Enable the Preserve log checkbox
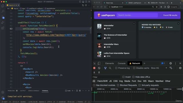This screenshot has width=183, height=103. tap(116, 68)
